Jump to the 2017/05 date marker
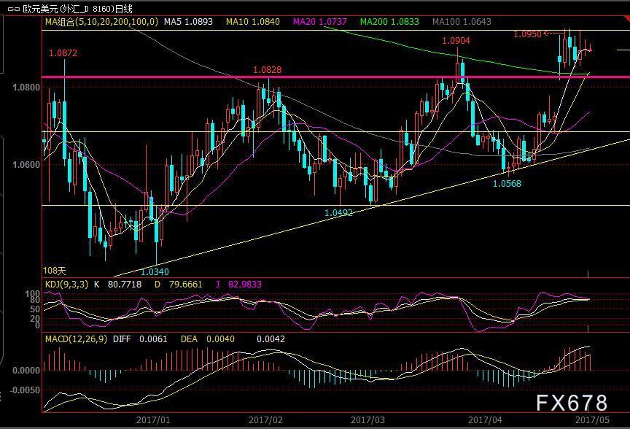 click(592, 420)
